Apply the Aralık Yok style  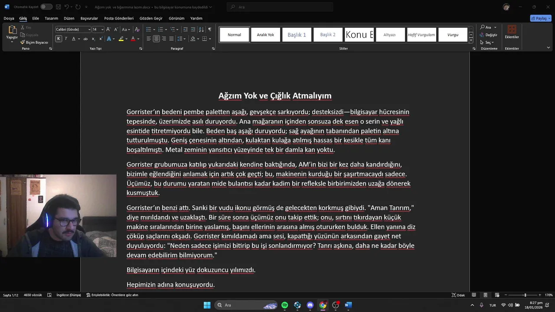(x=265, y=35)
